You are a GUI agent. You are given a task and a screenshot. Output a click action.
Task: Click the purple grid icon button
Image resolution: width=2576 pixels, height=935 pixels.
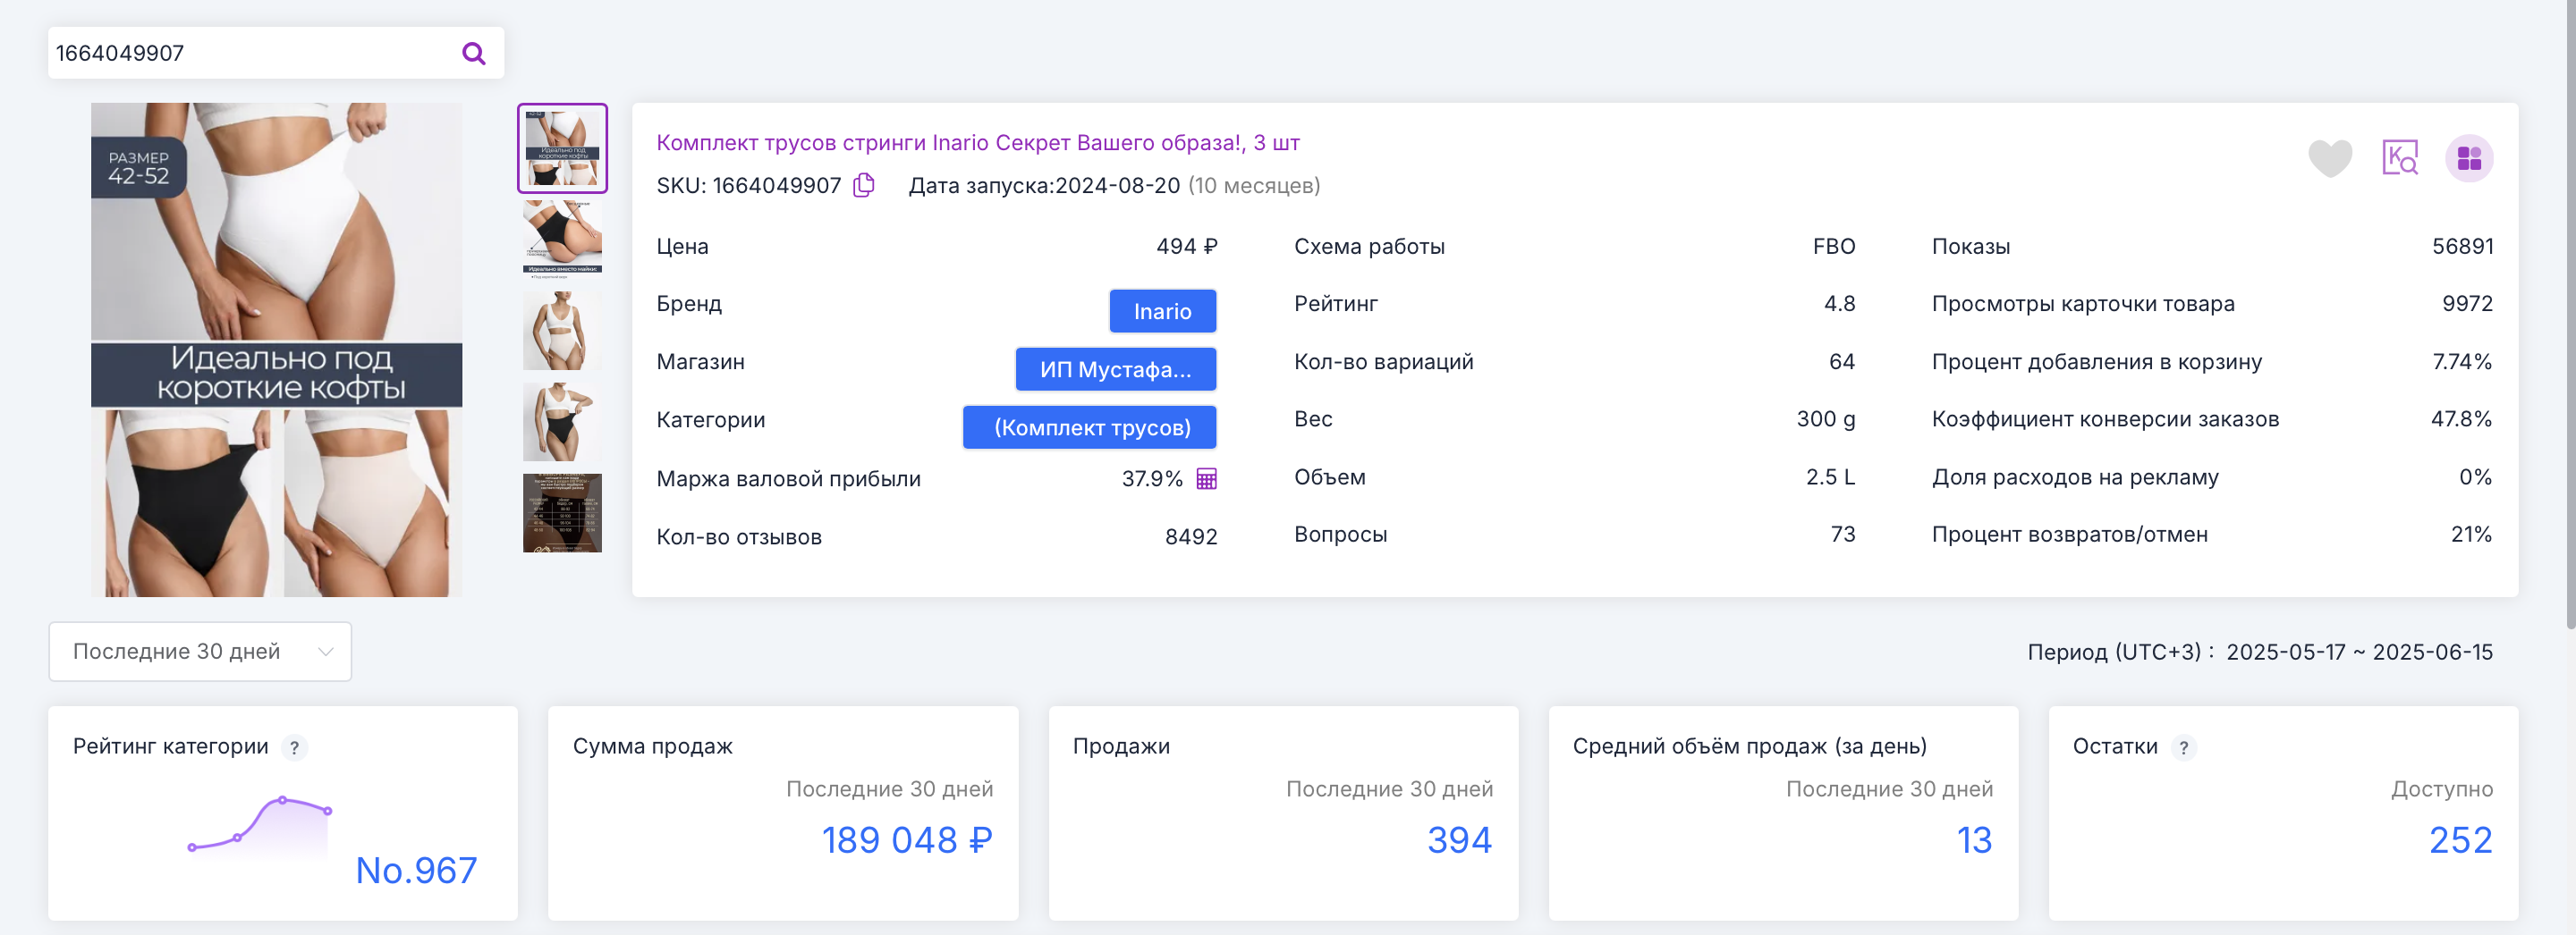pos(2468,158)
